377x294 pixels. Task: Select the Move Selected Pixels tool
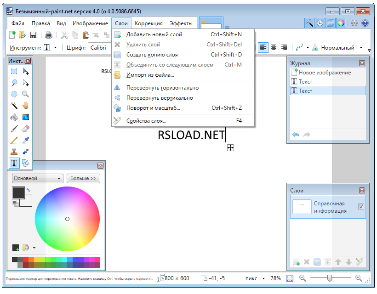(25, 71)
